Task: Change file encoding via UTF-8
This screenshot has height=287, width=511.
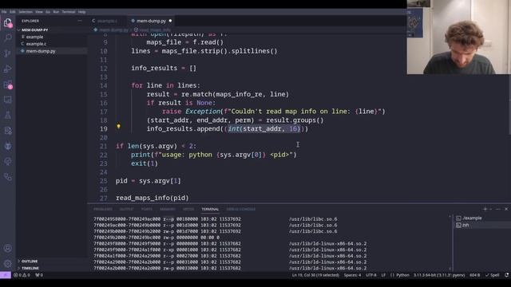Action: pyautogui.click(x=370, y=275)
